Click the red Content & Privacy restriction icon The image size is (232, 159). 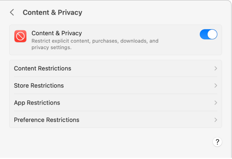pos(20,36)
